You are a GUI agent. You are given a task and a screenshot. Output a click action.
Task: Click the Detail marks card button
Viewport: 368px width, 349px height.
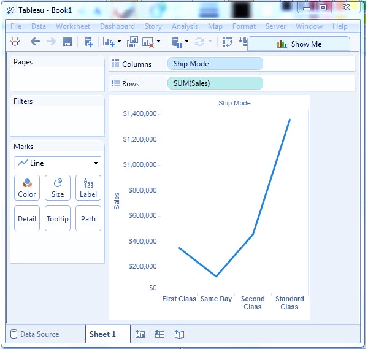click(x=27, y=218)
